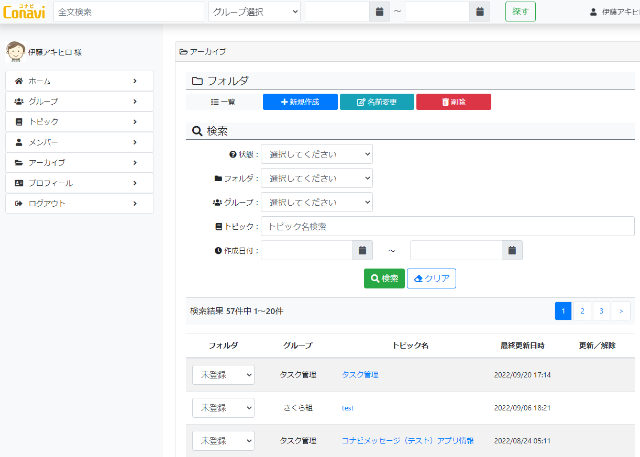Open calendar picker for header end date
Viewport: 640px width, 457px height.
pos(479,12)
